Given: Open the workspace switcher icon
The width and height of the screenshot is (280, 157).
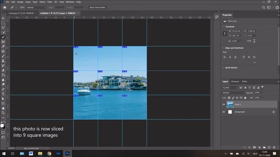Looking at the screenshot, I should [269, 7].
